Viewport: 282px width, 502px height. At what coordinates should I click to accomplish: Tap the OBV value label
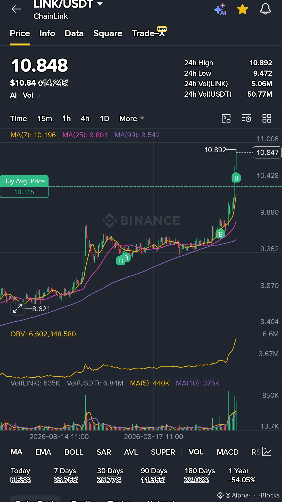pyautogui.click(x=43, y=334)
